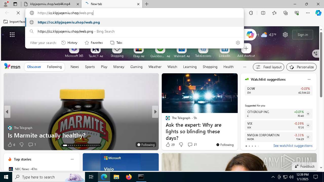Open Watchlist suggestions more options ellipsis

coord(309,79)
